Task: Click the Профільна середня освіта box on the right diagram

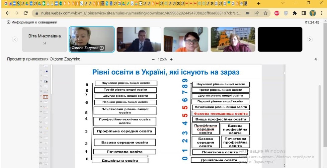Action: (206, 129)
